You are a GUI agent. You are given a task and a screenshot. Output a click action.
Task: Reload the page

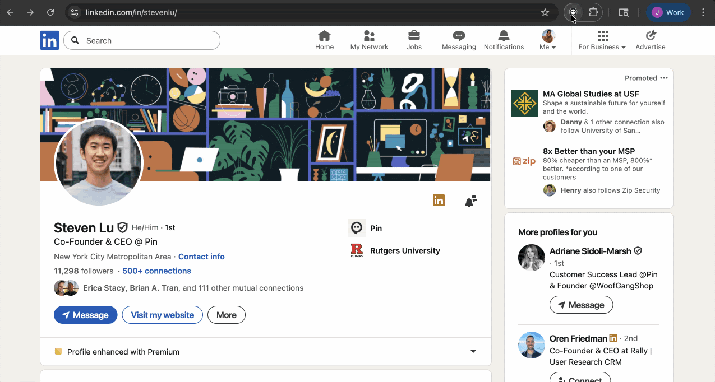point(50,12)
